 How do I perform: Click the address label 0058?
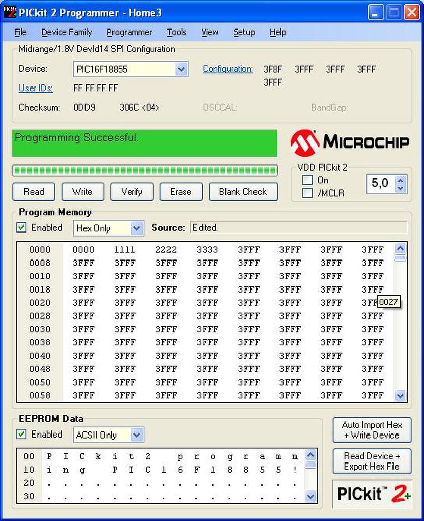click(x=40, y=395)
